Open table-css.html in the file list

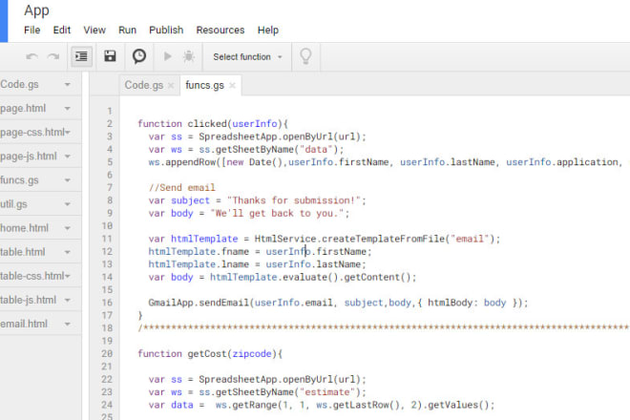click(x=32, y=276)
